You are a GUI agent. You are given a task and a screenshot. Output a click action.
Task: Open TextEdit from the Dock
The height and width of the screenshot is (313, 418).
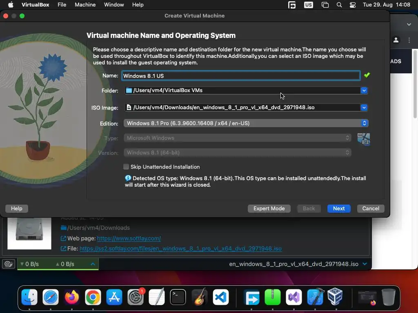(x=156, y=297)
